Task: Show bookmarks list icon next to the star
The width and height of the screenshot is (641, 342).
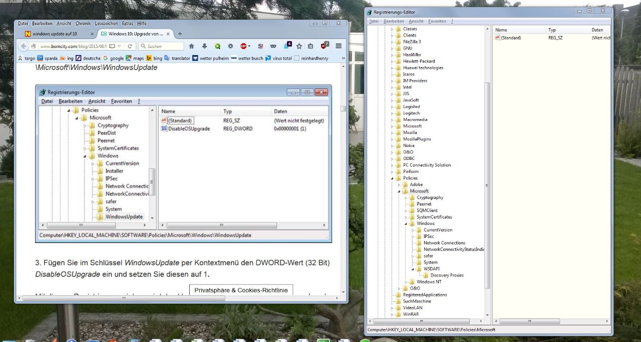Action: click(x=310, y=46)
